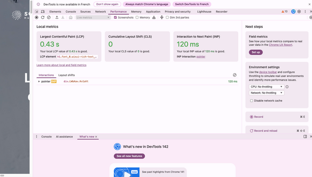Toggle the device toolbar icon
Image resolution: width=312 pixels, height=177 pixels.
(43, 12)
